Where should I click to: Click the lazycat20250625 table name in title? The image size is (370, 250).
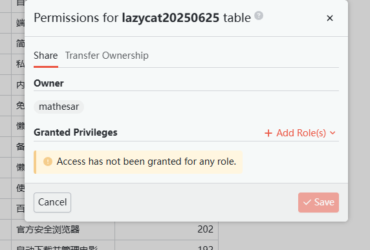(171, 18)
